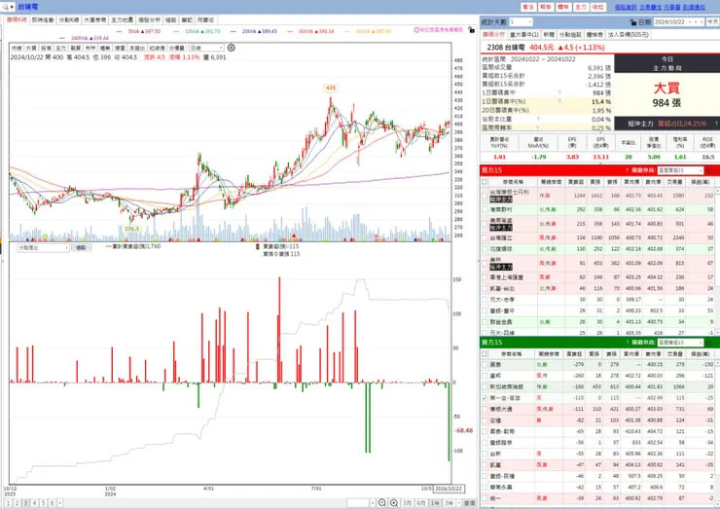Toggle the 外資 indicator on chart toolbar

coord(31,48)
